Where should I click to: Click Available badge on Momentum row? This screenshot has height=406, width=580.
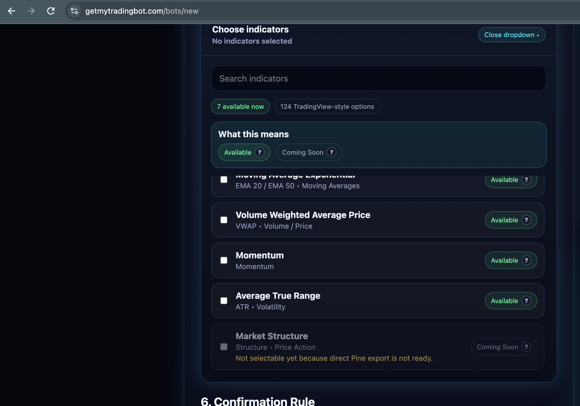pyautogui.click(x=511, y=260)
